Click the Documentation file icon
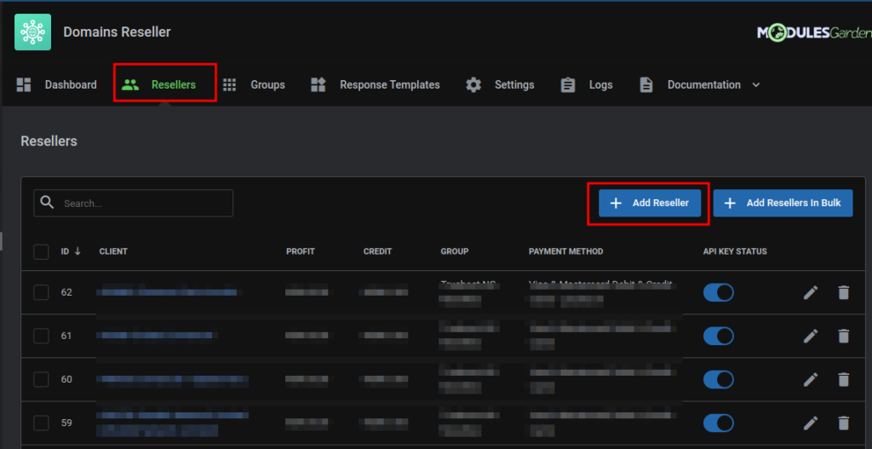Image resolution: width=872 pixels, height=449 pixels. [x=645, y=85]
